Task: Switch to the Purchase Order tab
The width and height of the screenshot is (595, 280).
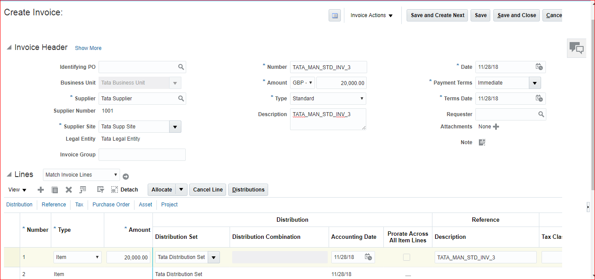Action: point(111,205)
